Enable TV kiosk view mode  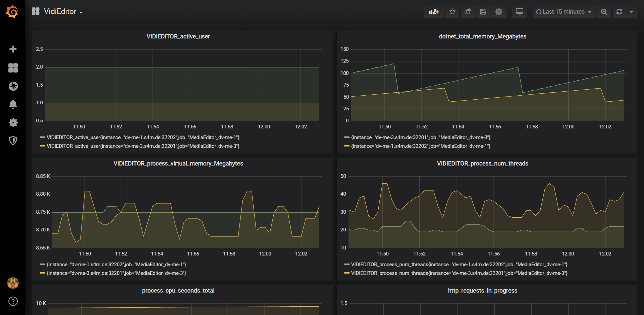(519, 11)
